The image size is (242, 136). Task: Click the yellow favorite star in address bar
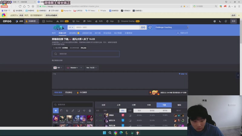click(184, 6)
